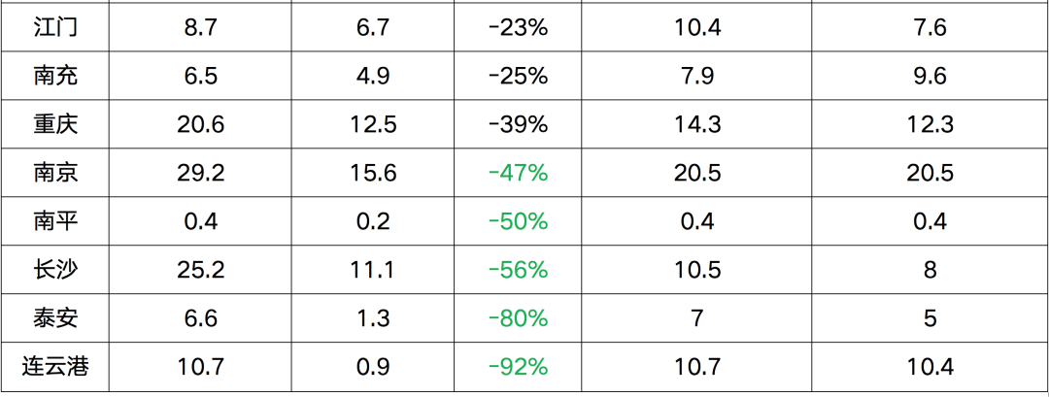Click the 泰安 city name cell
This screenshot has width=1049, height=397.
click(x=54, y=318)
